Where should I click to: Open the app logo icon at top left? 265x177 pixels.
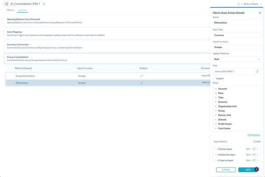pyautogui.click(x=6, y=4)
